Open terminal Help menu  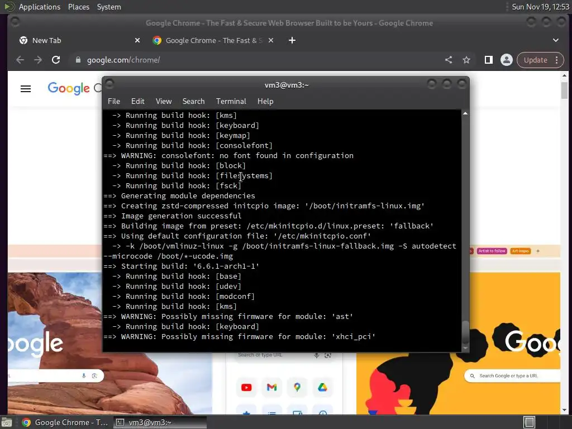[x=265, y=102]
